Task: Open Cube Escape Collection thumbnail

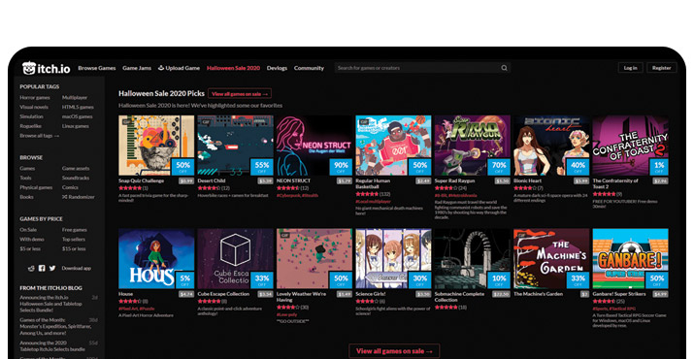Action: (x=236, y=258)
